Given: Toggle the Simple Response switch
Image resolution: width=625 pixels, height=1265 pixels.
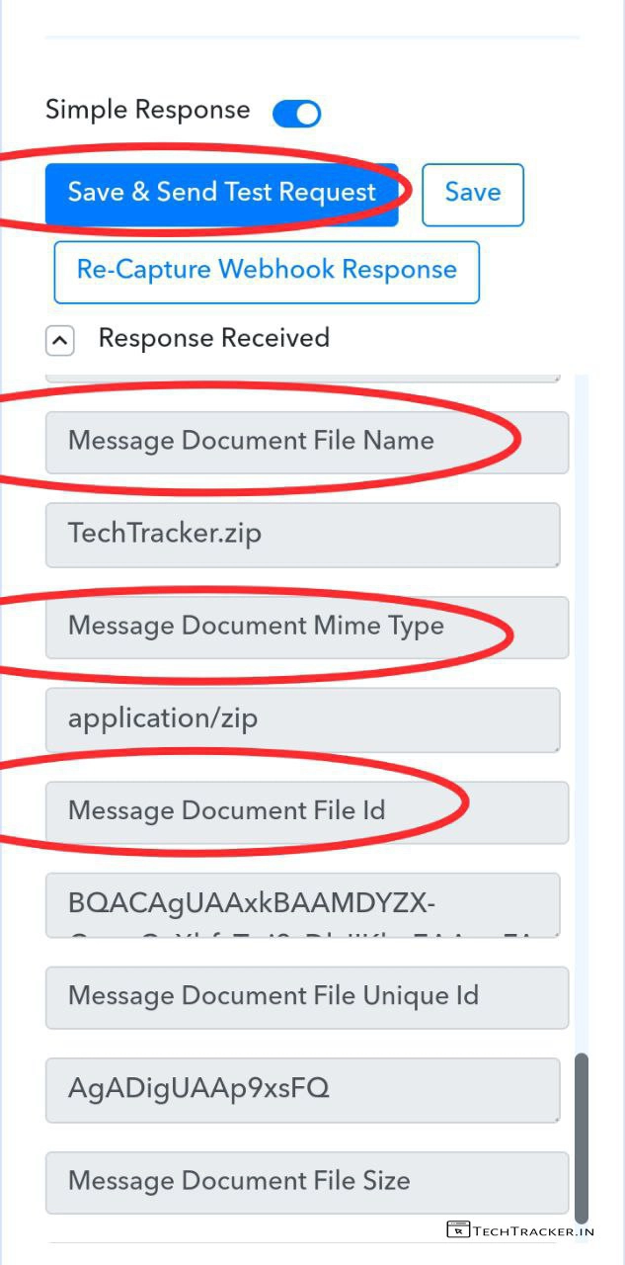Looking at the screenshot, I should 297,114.
